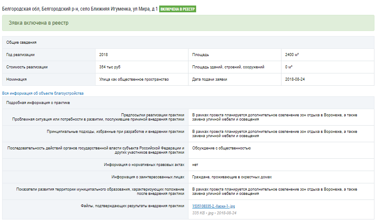Select the text Обсуждение с общественностью
Screen dimensions: 377x222
click(221, 148)
